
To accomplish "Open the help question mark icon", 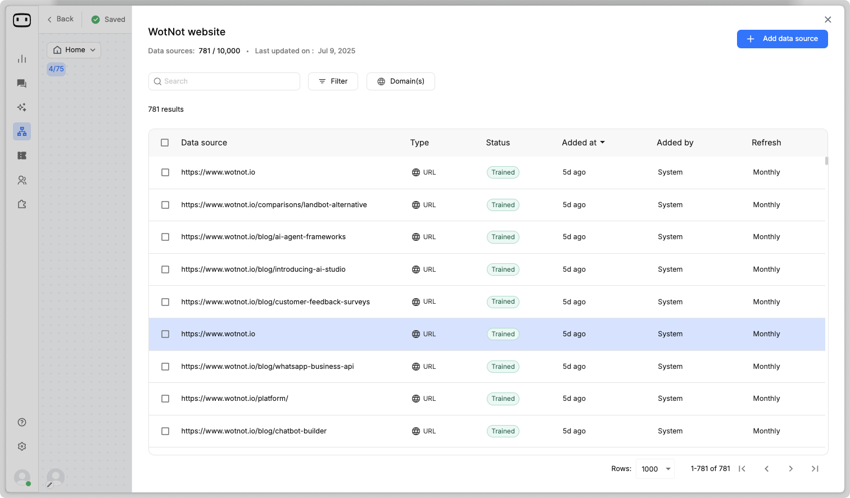I will [22, 422].
